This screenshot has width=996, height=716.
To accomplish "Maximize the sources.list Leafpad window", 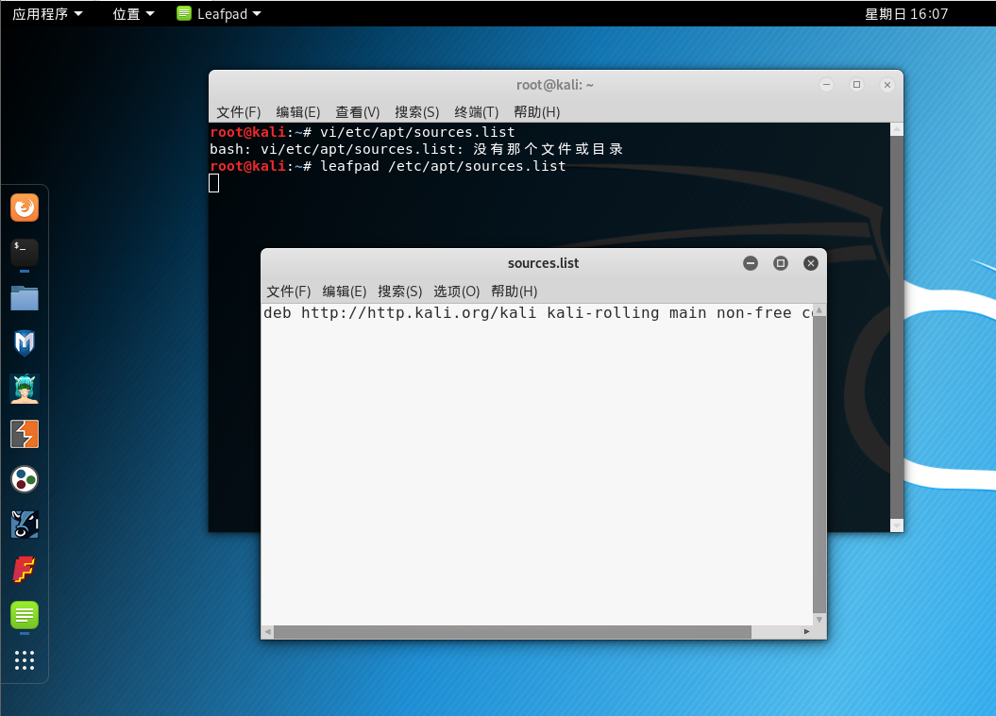I will pos(781,263).
